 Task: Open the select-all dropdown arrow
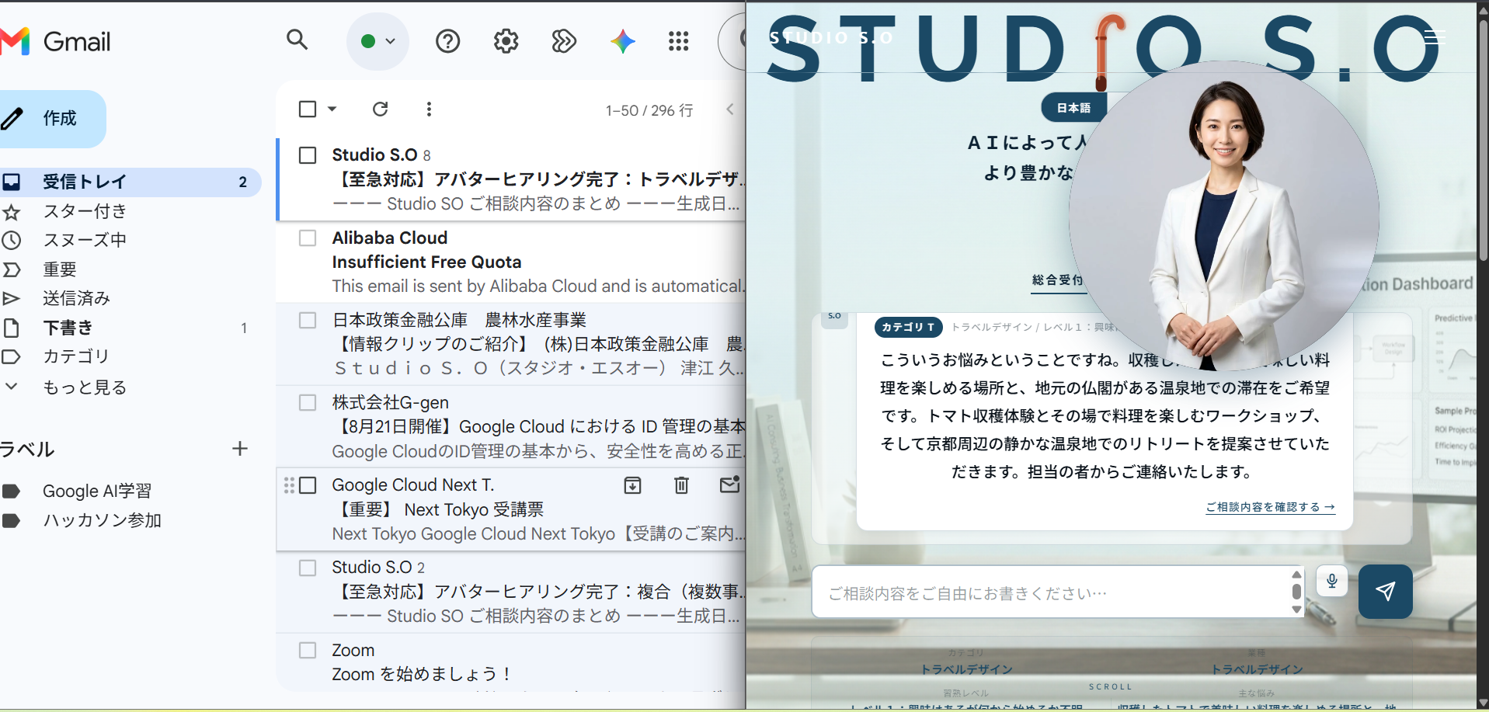332,109
